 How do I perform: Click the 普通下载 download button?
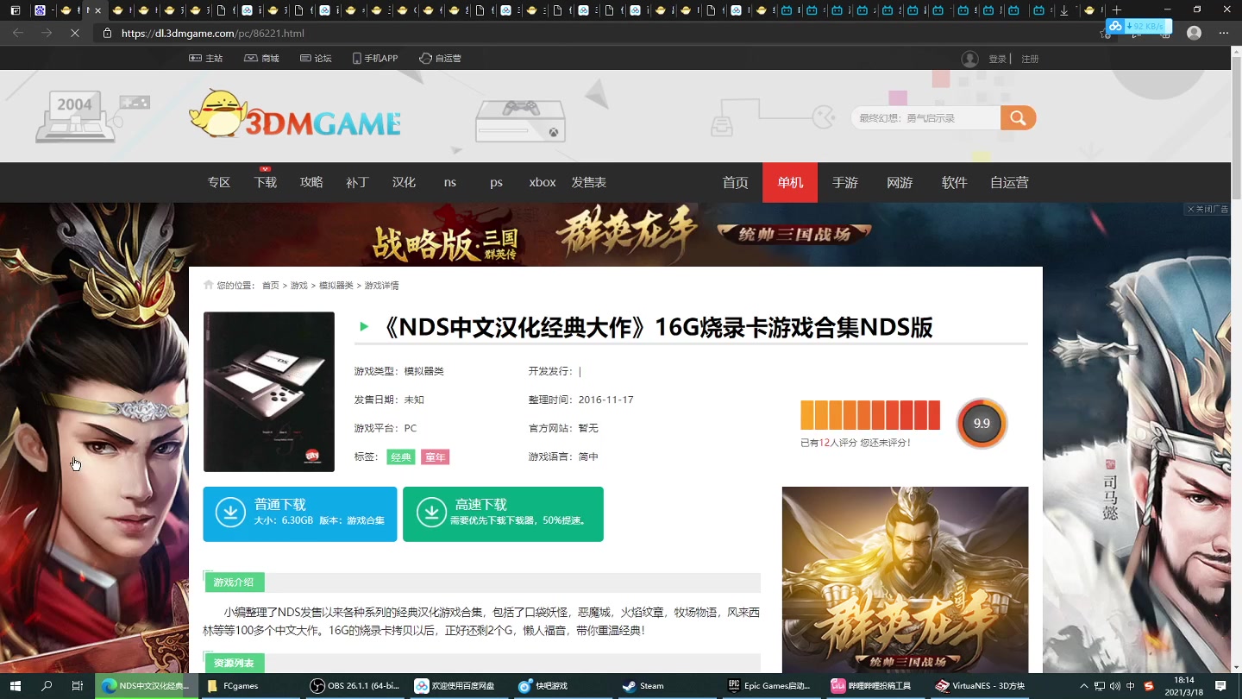(x=300, y=514)
